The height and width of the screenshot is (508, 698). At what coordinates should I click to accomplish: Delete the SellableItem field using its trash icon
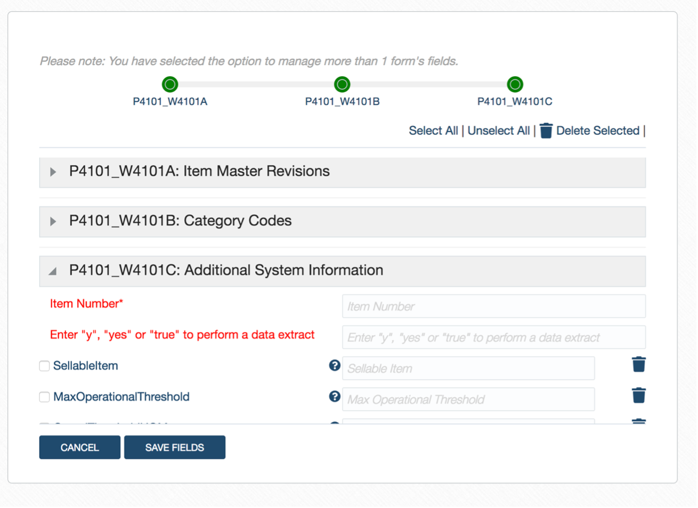(x=638, y=364)
